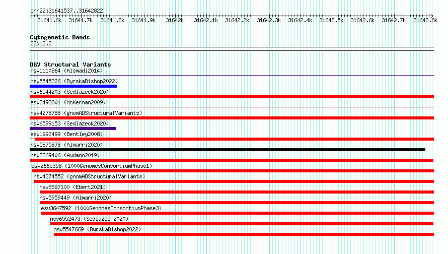The width and height of the screenshot is (448, 254).
Task: Select the 22q12.2 cytogenetic band label
Action: coord(41,43)
